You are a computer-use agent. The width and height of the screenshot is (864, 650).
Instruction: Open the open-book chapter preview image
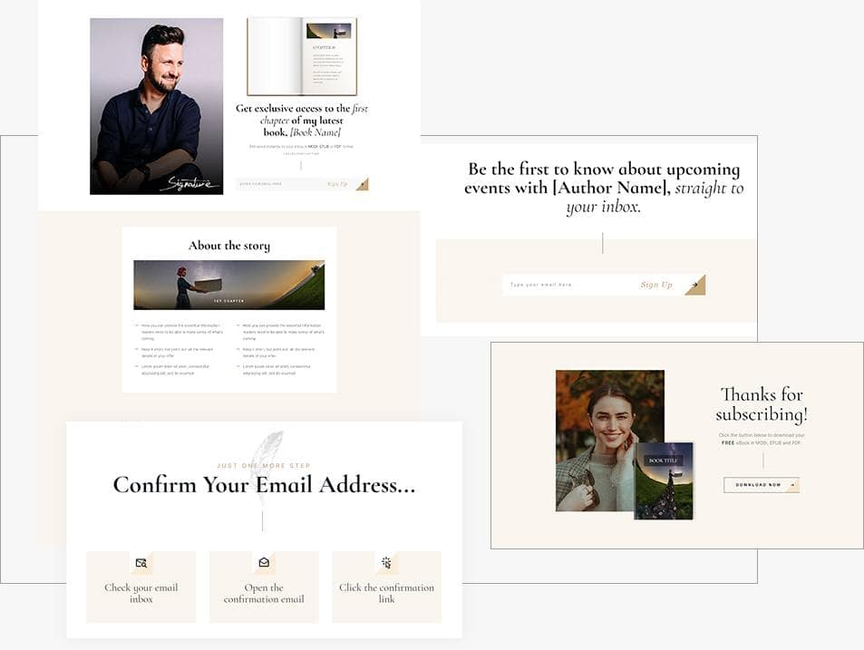(x=302, y=56)
